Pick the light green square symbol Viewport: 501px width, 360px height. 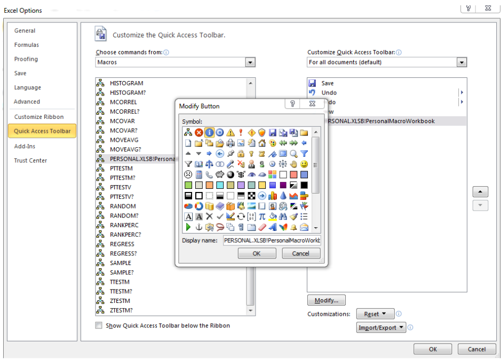click(x=188, y=185)
